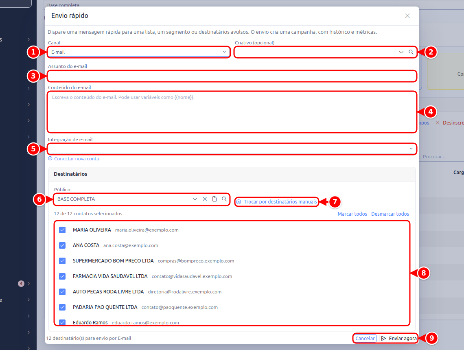
Task: Clear the BASE COMPLETA public selection
Action: coord(204,199)
